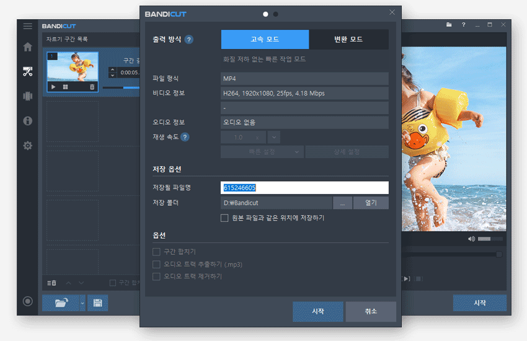Toggle 원본 파일과 같은 위치에 저장하기 checkbox
The width and height of the screenshot is (527, 341).
(x=224, y=218)
